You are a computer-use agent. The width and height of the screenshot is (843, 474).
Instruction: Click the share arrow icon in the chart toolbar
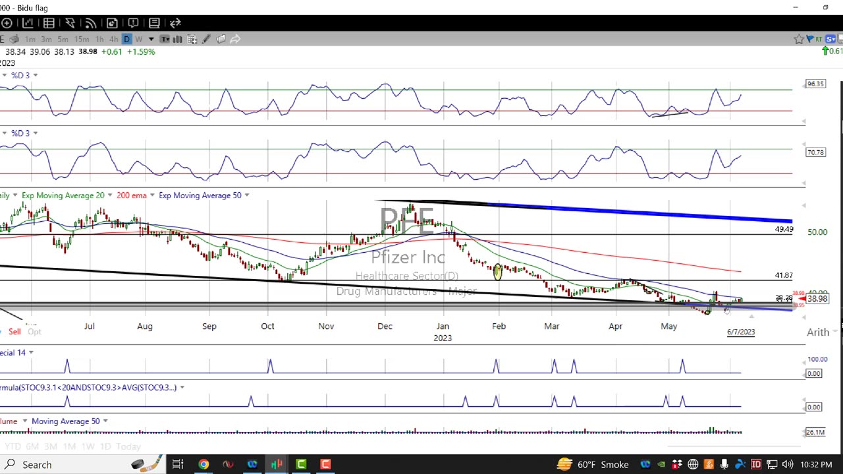[236, 39]
